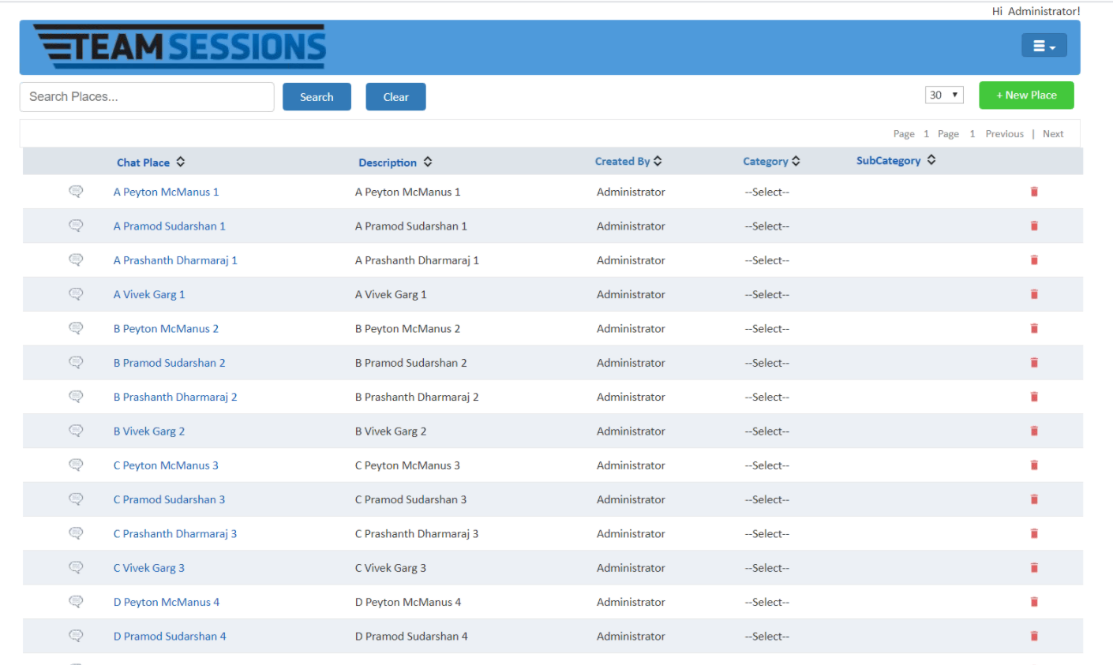Open chat icon for A Prashanth Dharmaraj 1
This screenshot has height=665, width=1113.
76,260
